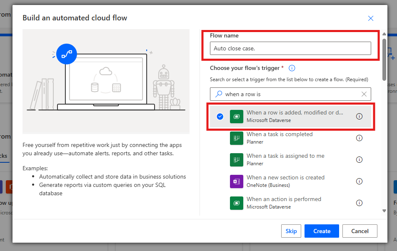Click Dataverse icon for action performed trigger
The height and width of the screenshot is (251, 397).
236,203
